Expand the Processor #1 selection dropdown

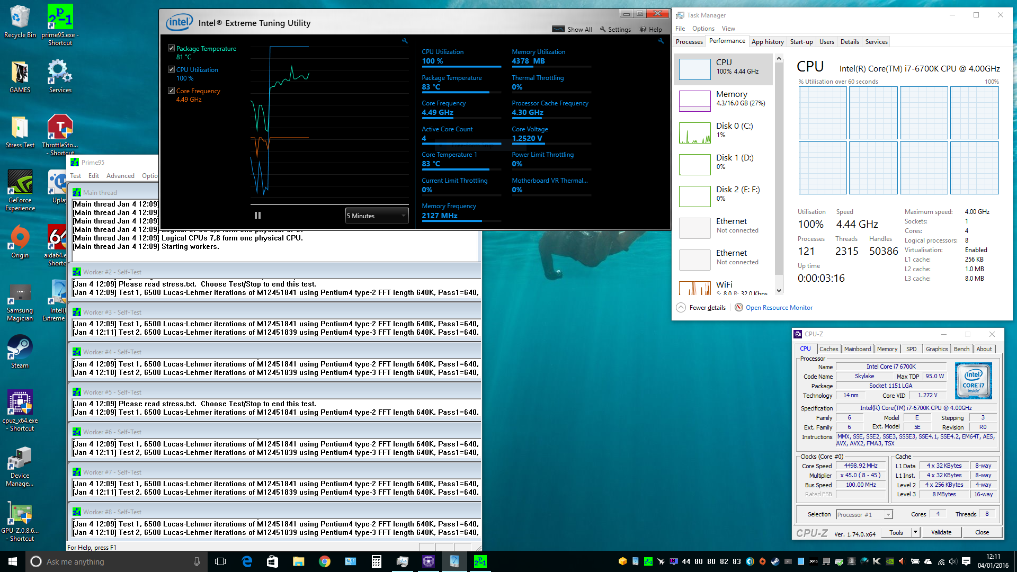pos(888,514)
